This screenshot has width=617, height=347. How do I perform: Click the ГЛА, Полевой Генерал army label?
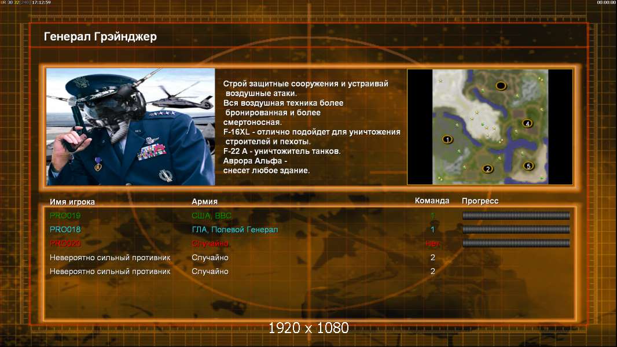tap(234, 230)
